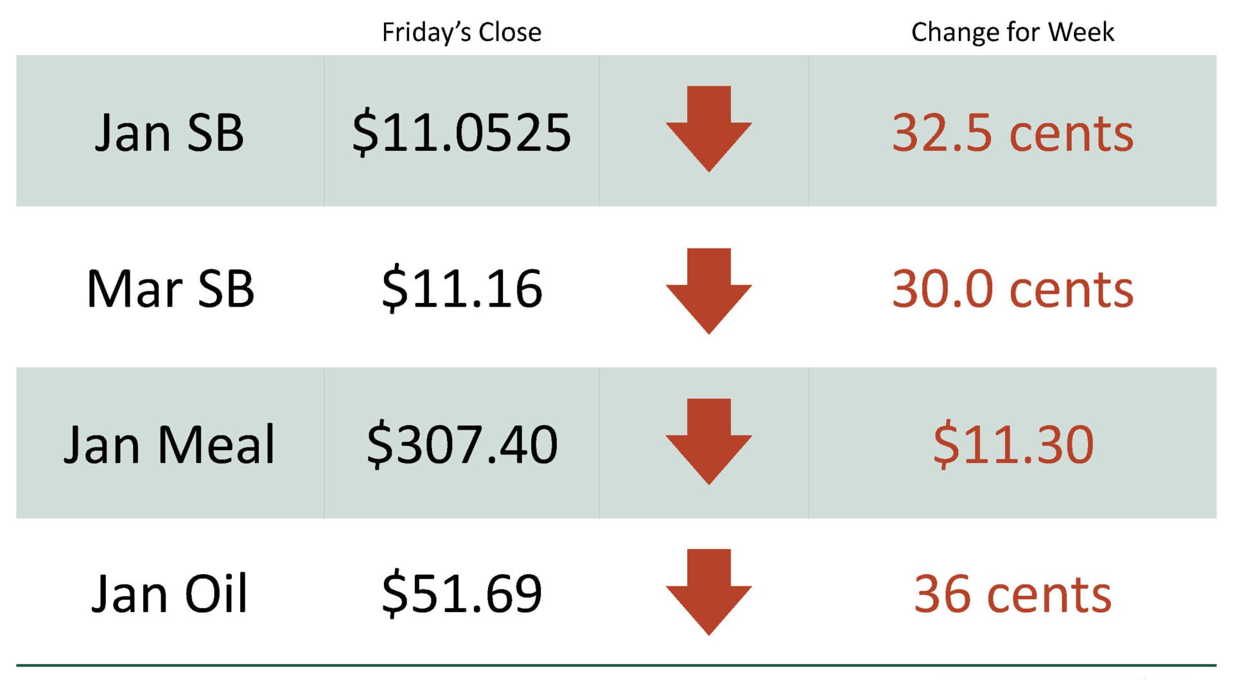
Task: Pick the $51.69 closing price
Action: click(461, 593)
